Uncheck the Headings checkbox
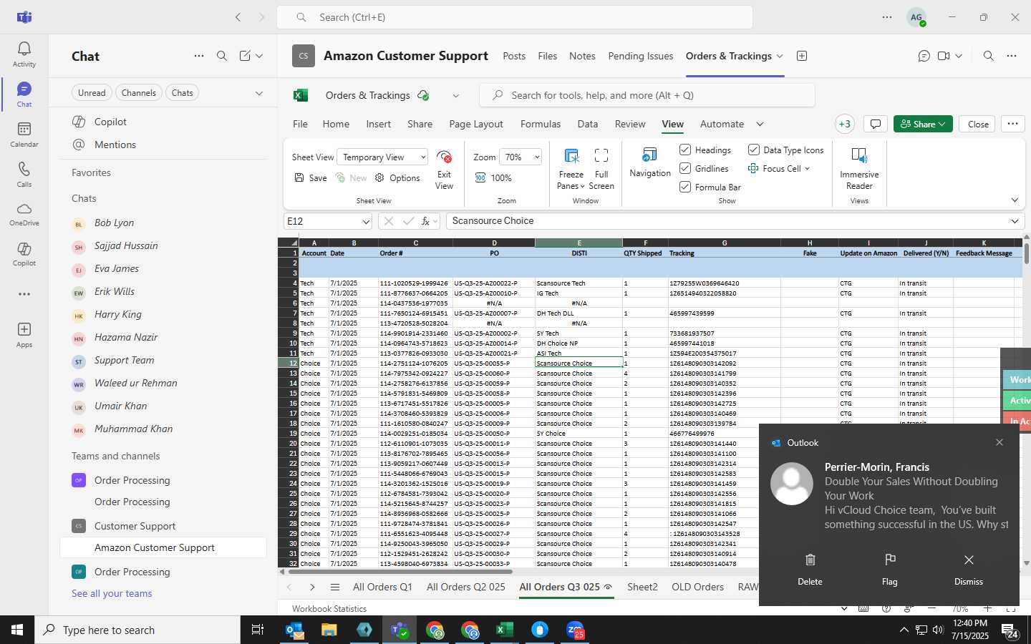Screen dimensions: 1031x644 tap(685, 150)
